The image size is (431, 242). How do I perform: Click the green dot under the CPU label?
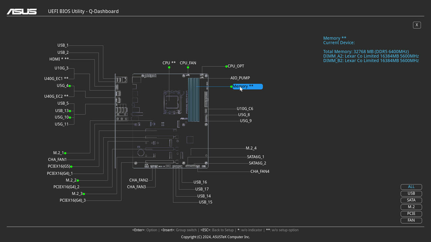pyautogui.click(x=169, y=68)
